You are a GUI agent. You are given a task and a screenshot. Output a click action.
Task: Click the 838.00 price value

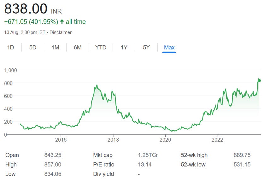pyautogui.click(x=26, y=9)
